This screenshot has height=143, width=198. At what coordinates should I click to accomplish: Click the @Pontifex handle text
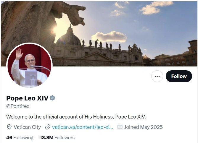click(18, 106)
